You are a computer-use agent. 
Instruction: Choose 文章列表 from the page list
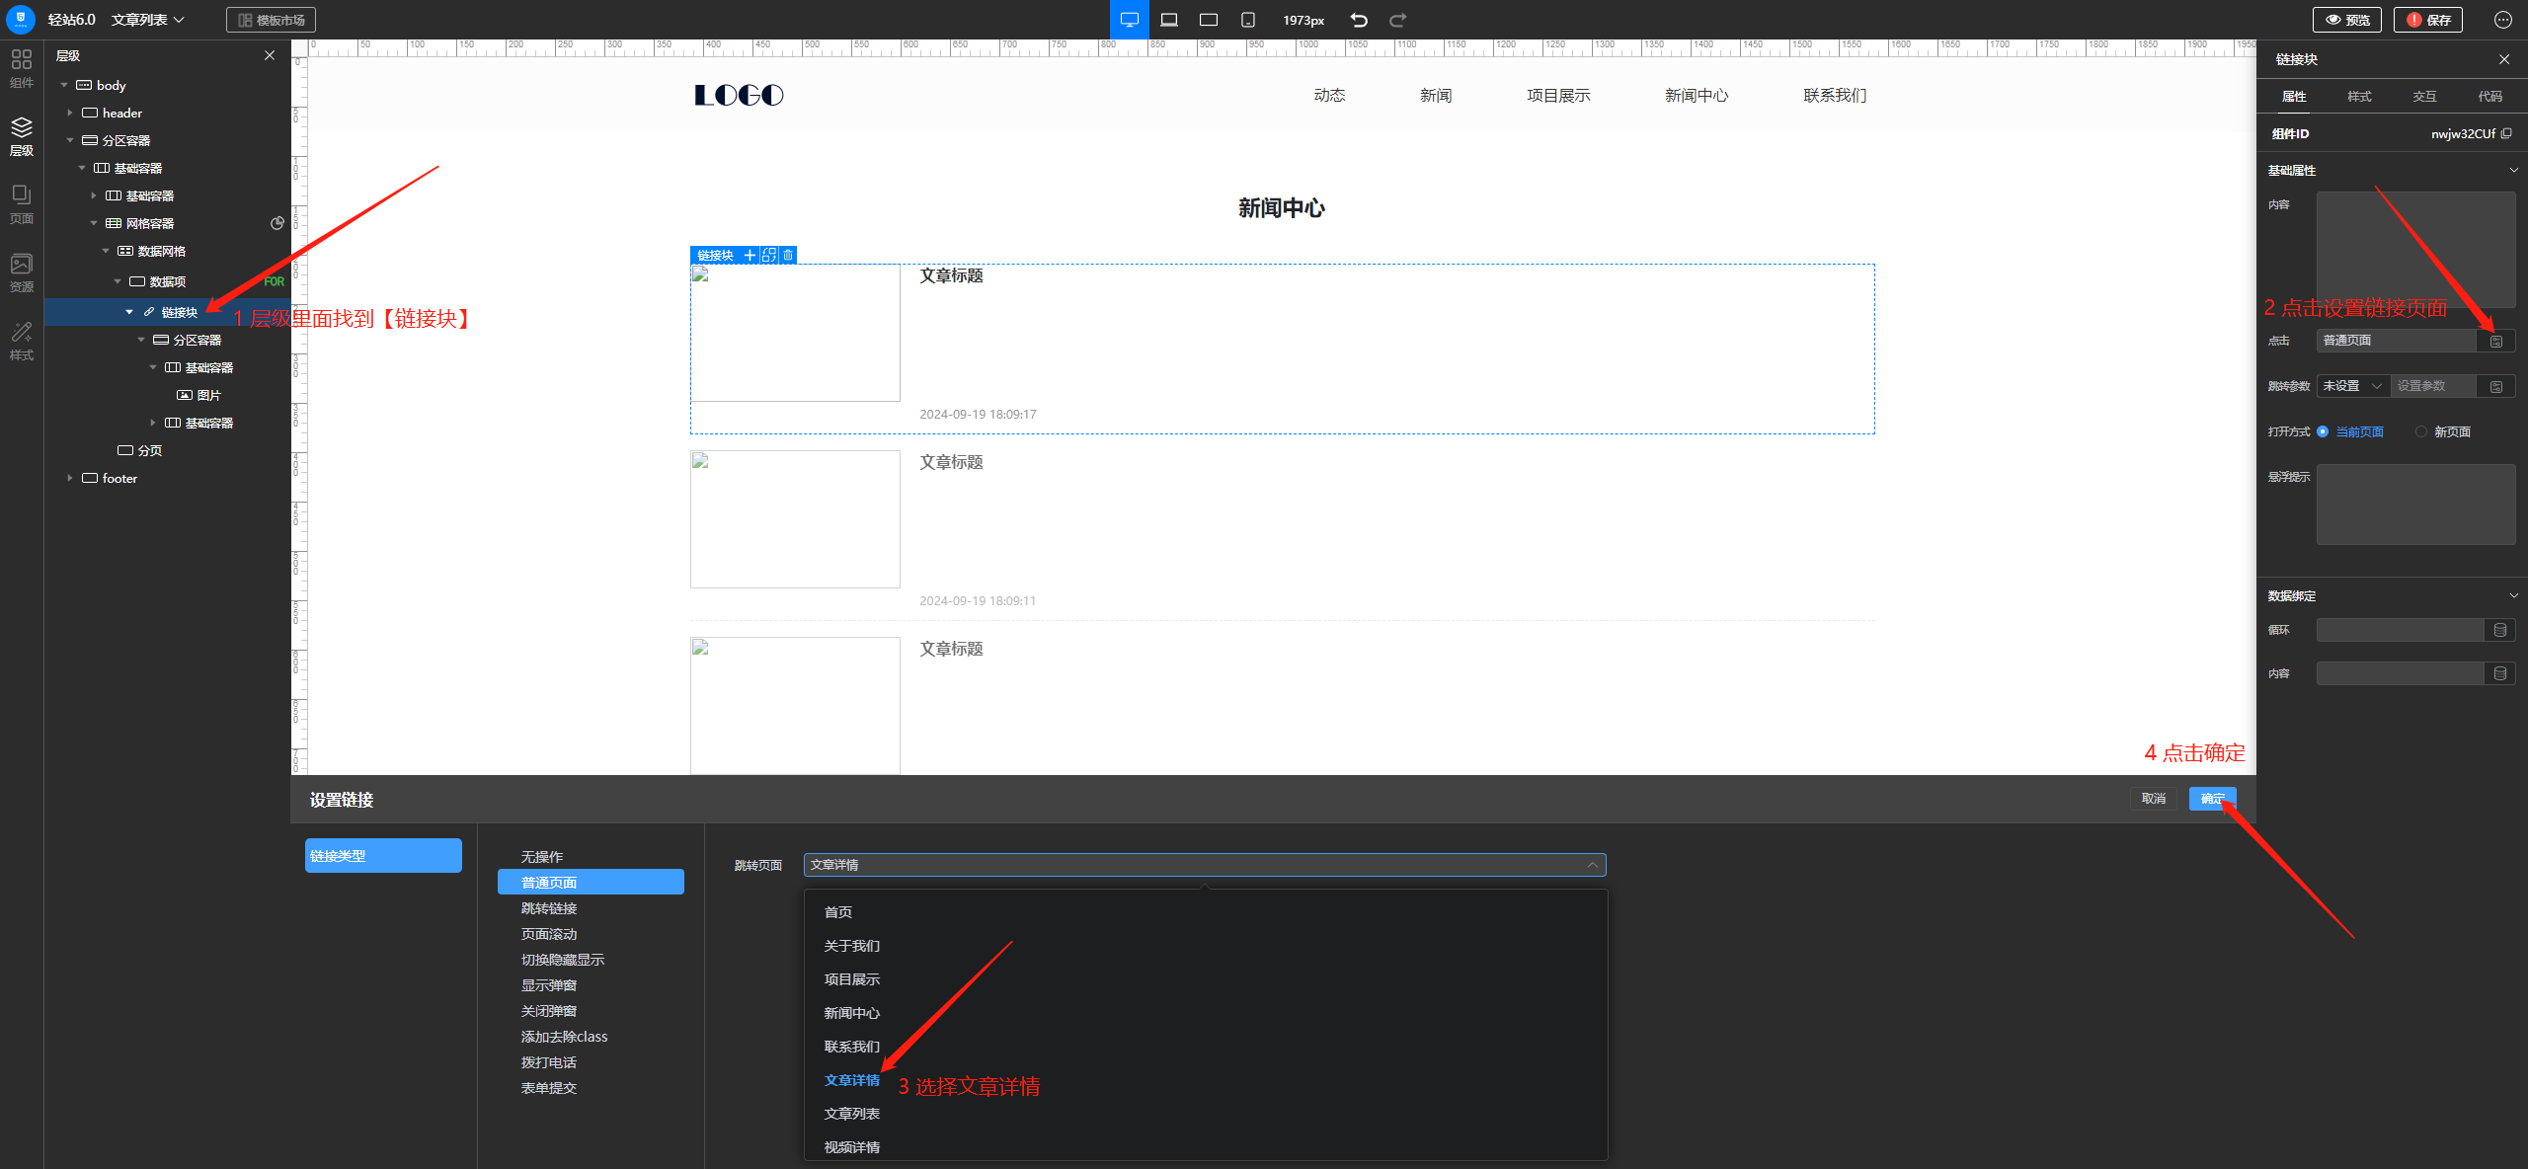(851, 1114)
